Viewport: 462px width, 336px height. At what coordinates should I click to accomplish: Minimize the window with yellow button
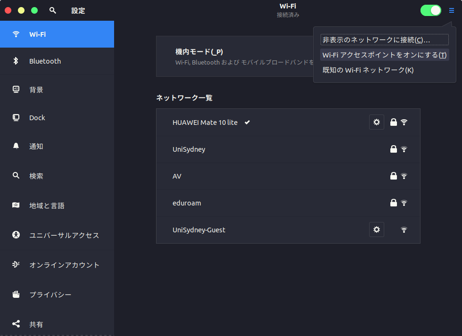coord(21,10)
